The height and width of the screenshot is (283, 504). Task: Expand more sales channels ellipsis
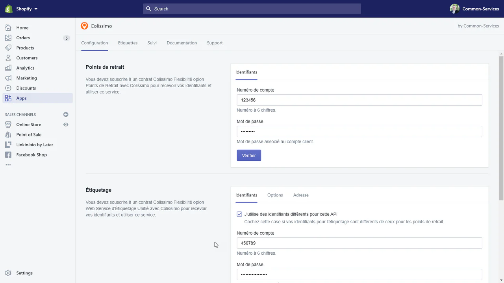click(8, 165)
